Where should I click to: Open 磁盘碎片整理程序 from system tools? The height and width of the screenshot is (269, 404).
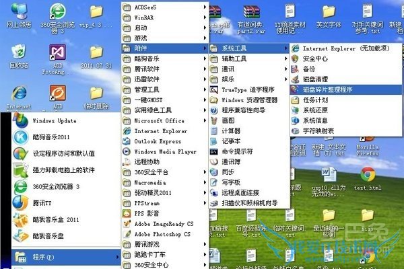click(346, 89)
